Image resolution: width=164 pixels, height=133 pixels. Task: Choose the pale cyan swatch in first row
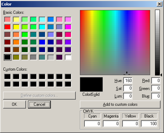point(42,19)
